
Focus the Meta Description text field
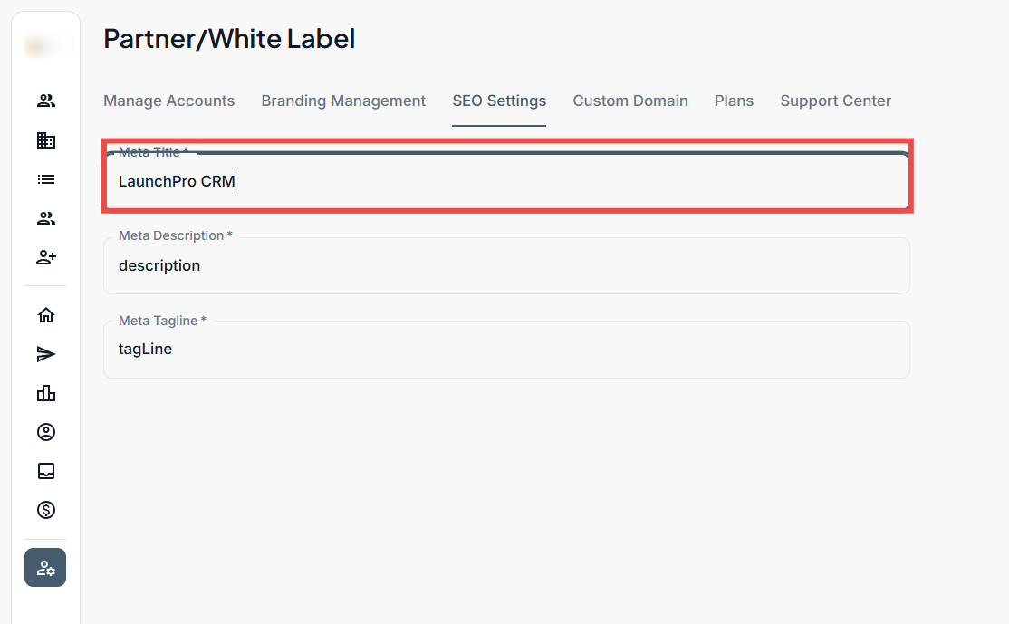click(x=506, y=266)
